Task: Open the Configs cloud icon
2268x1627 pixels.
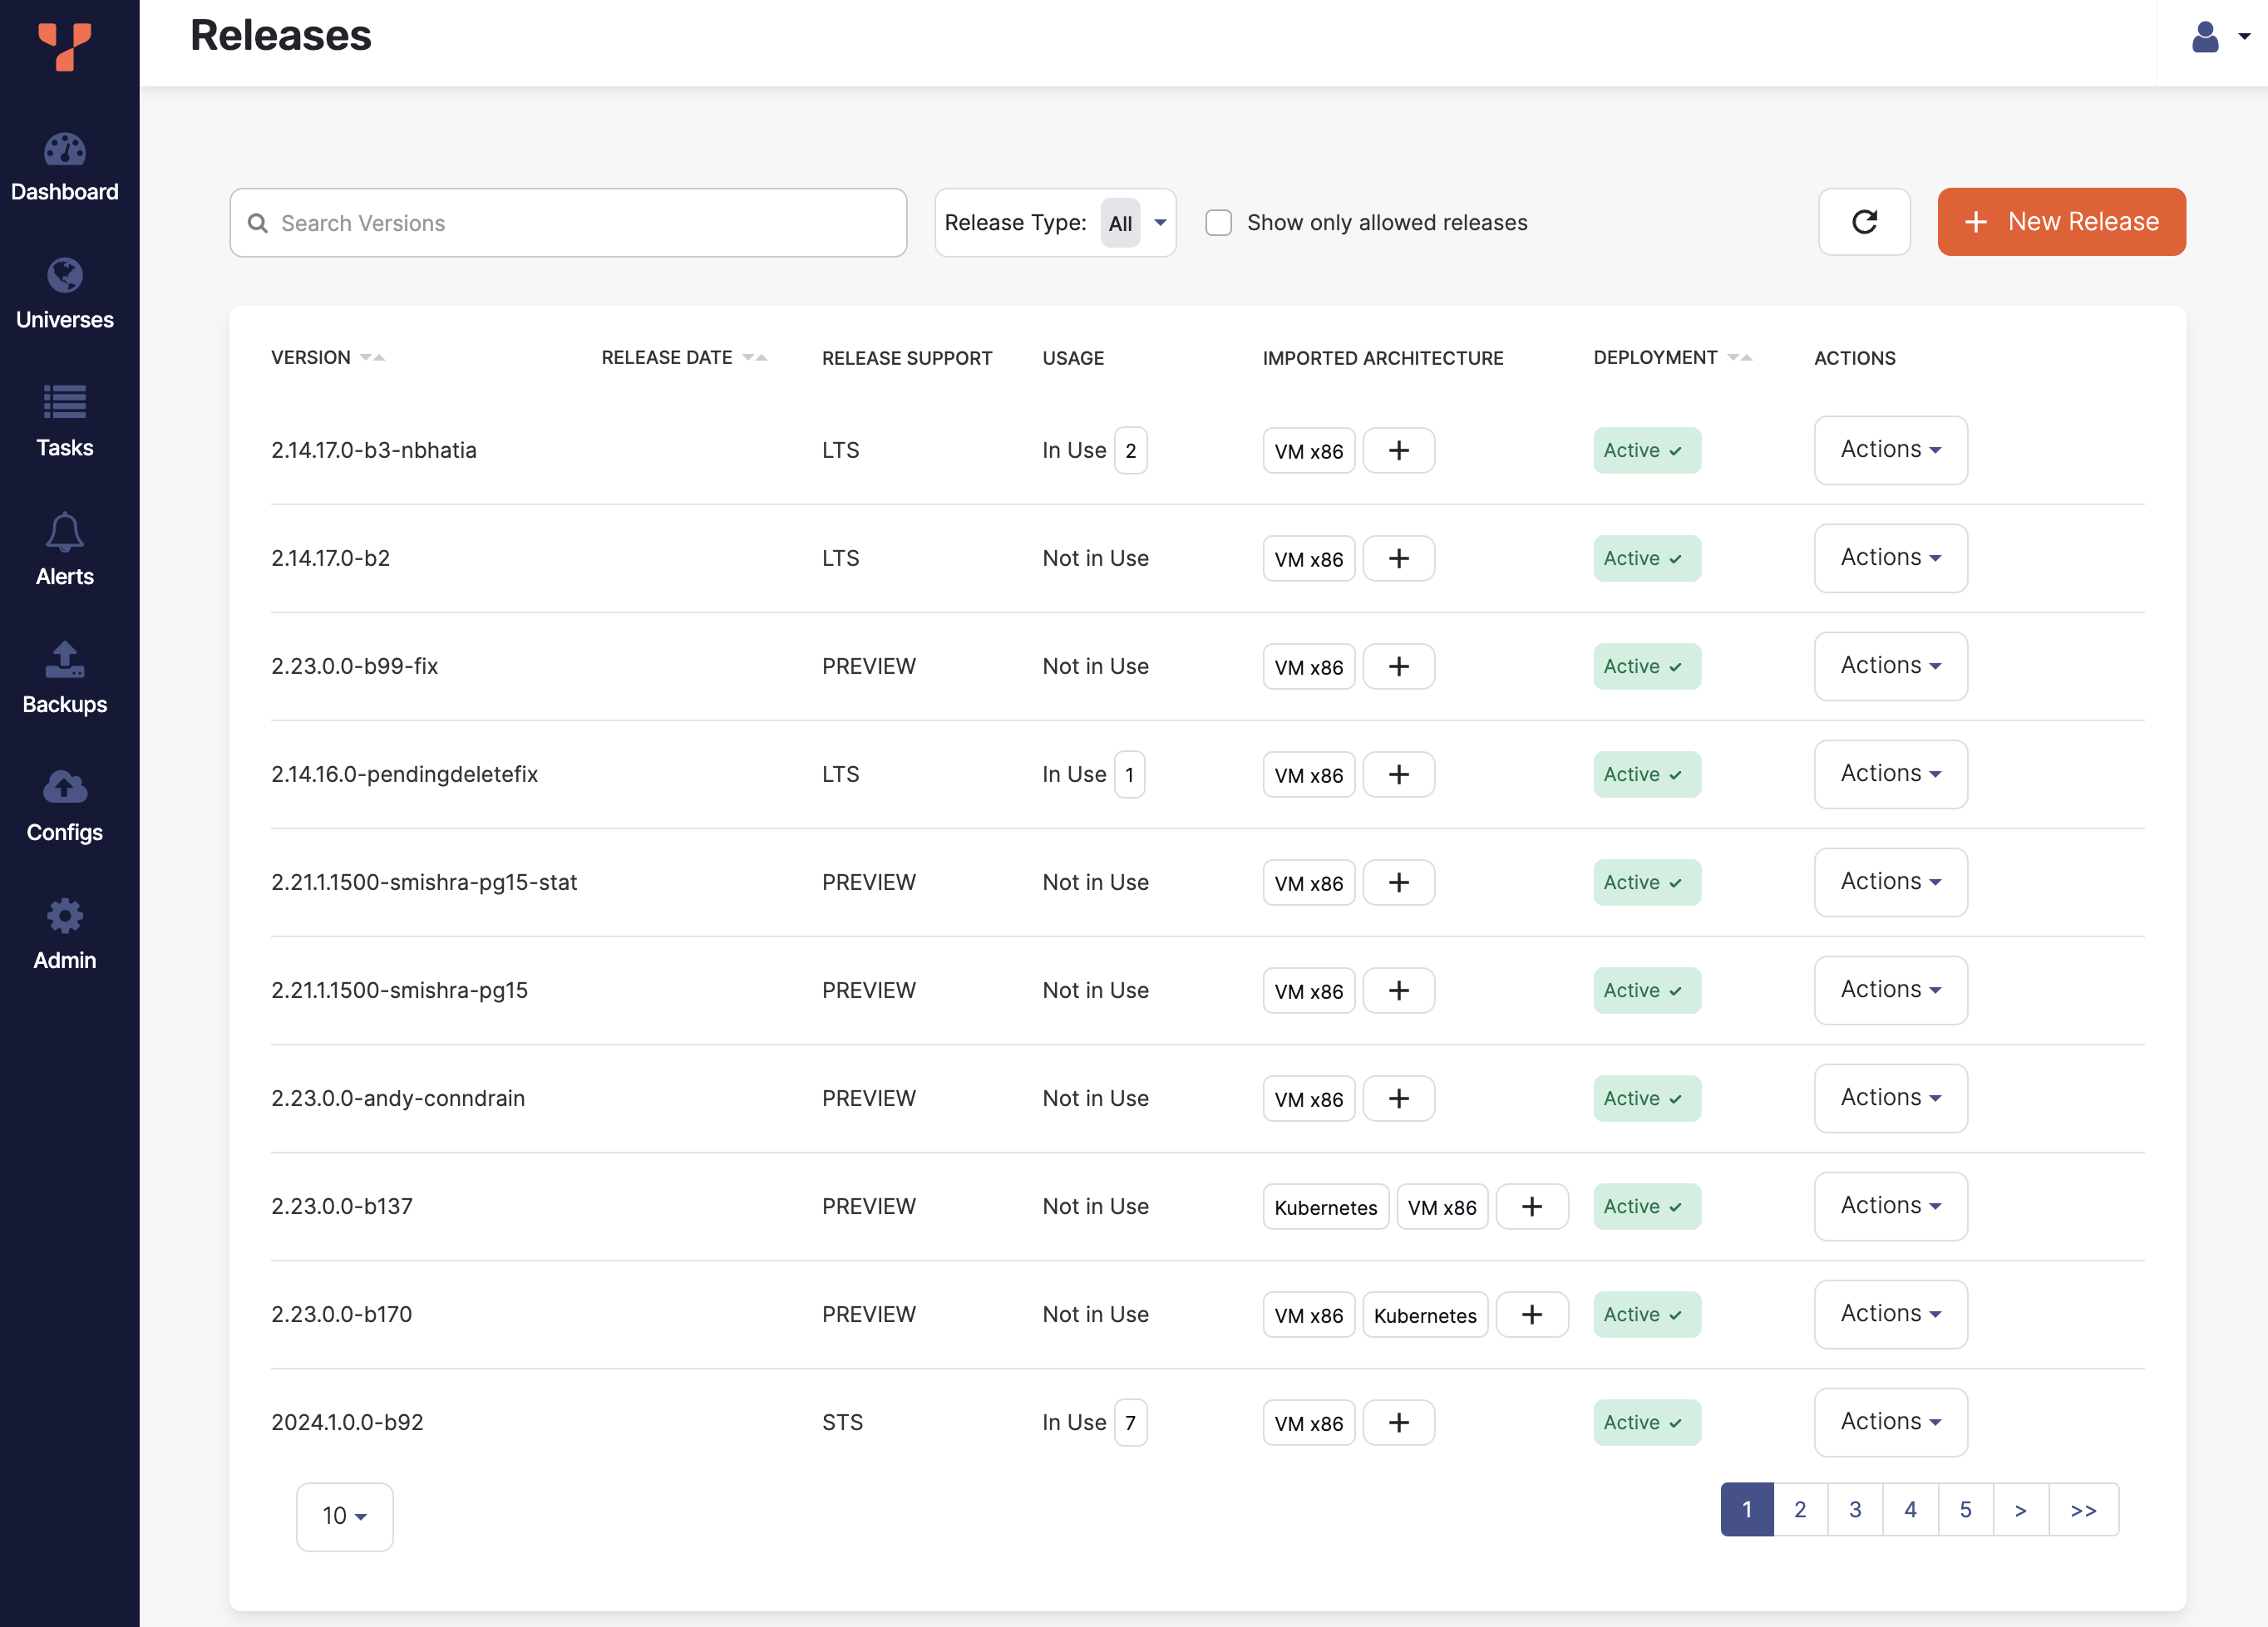Action: pyautogui.click(x=65, y=788)
